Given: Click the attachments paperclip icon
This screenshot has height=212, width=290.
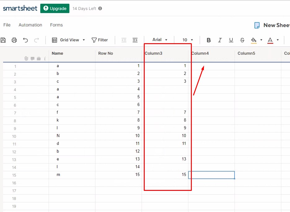Looking at the screenshot, I should [x=26, y=58].
